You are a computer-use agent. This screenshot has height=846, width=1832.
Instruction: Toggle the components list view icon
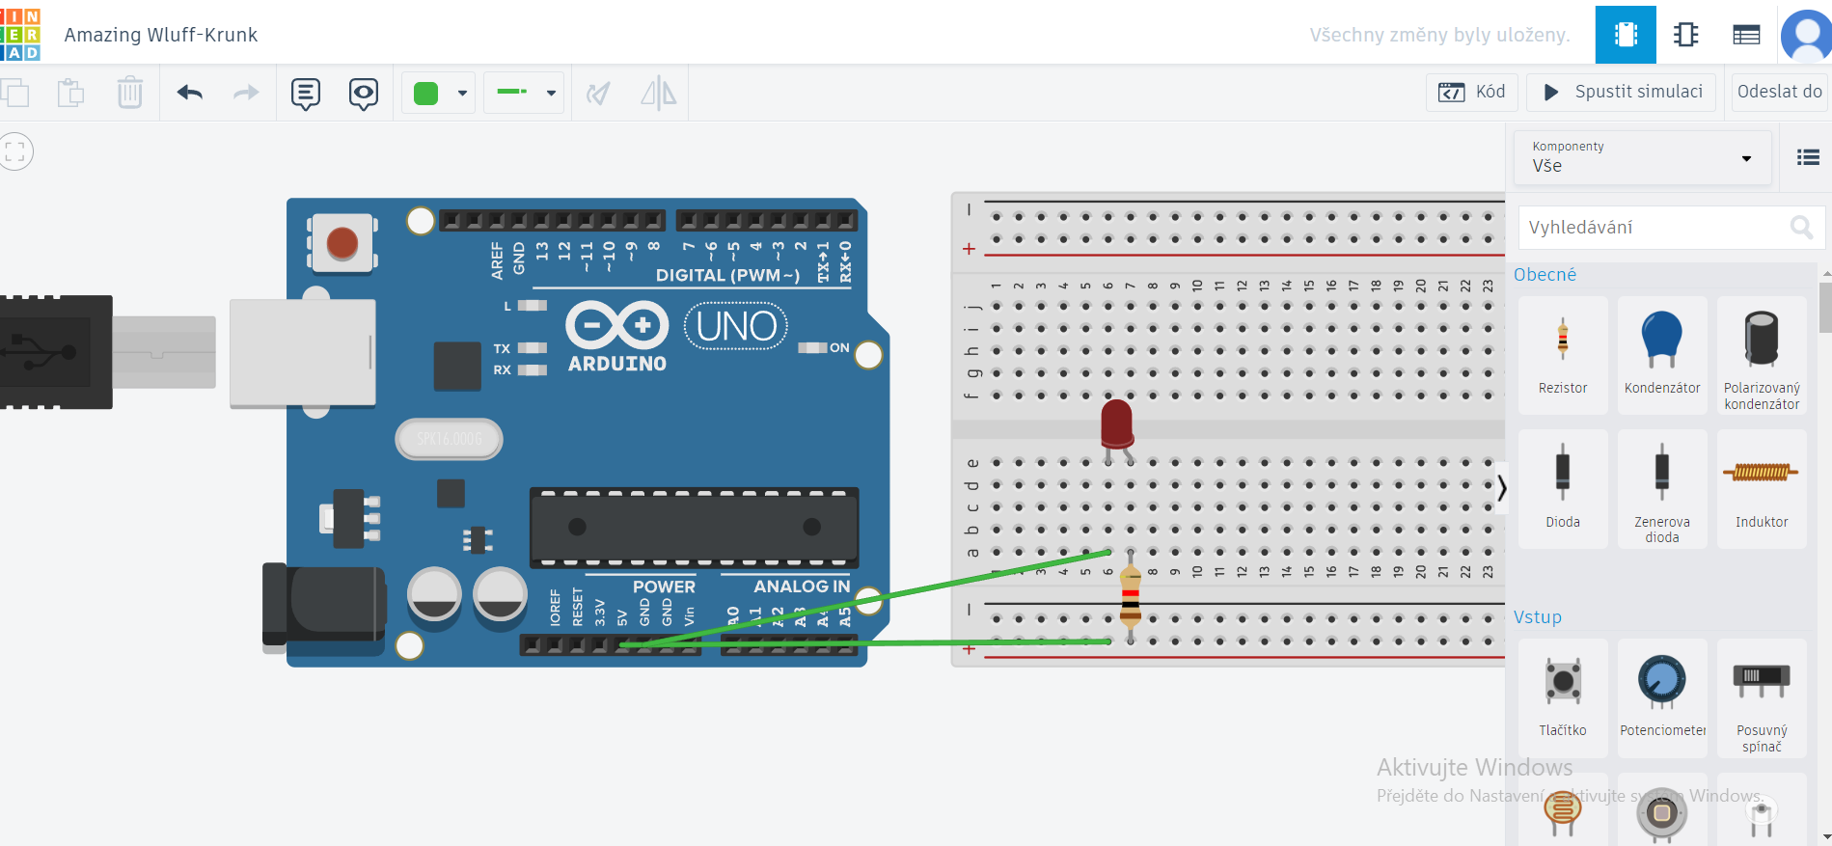click(x=1808, y=157)
